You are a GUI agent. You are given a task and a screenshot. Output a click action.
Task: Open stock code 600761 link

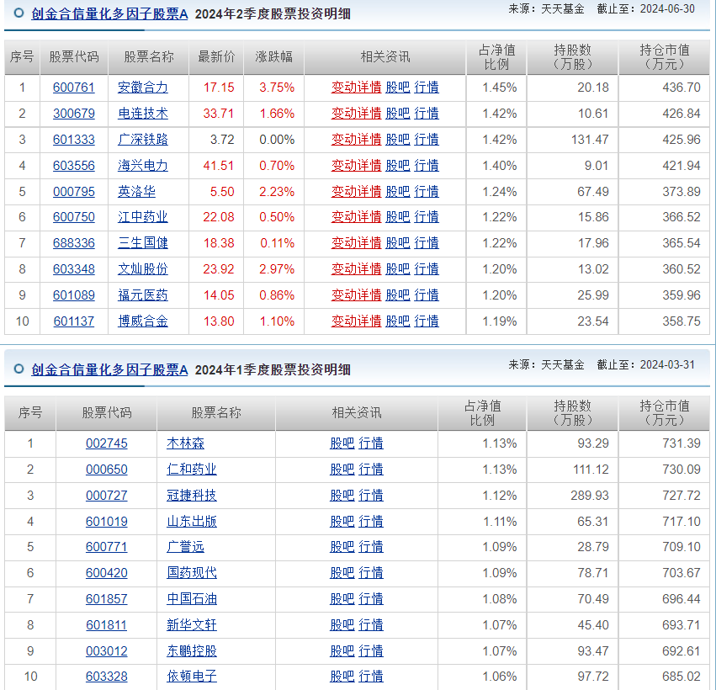pos(74,88)
